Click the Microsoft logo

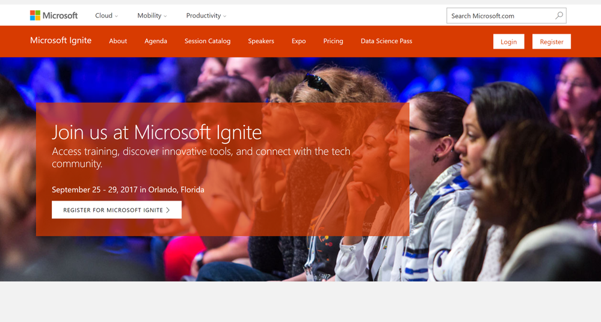(54, 16)
